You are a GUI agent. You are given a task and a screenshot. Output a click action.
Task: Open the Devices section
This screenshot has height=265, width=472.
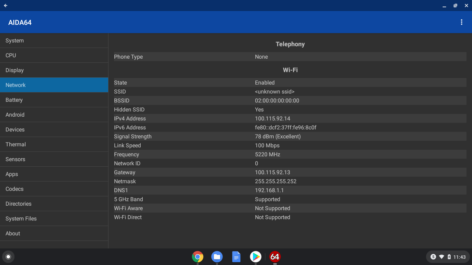tap(54, 129)
